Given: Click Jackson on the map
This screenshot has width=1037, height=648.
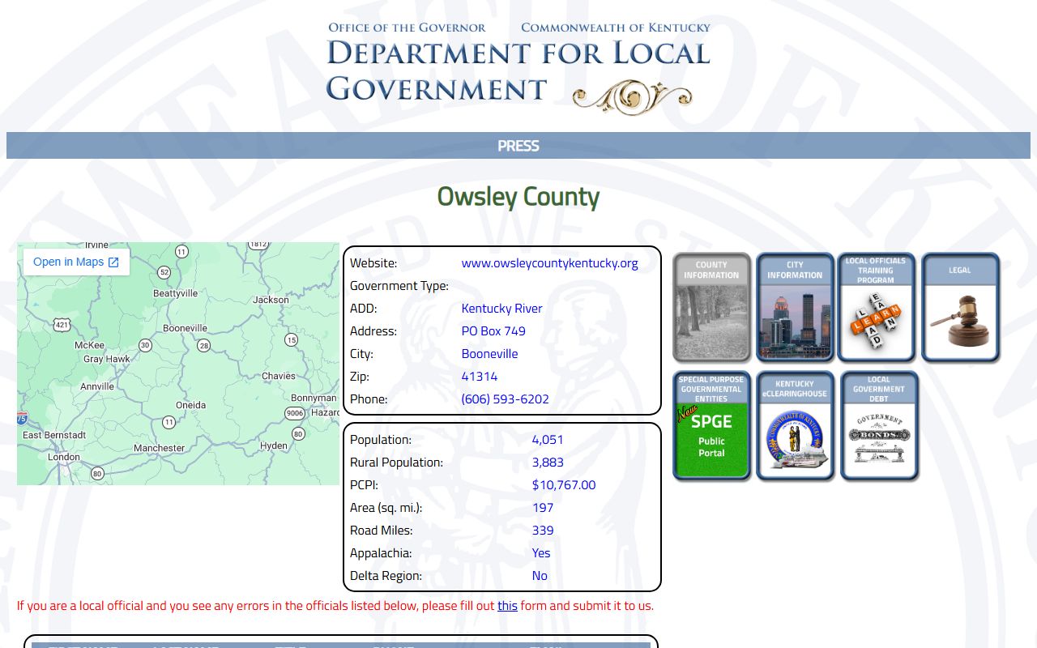Looking at the screenshot, I should (271, 300).
